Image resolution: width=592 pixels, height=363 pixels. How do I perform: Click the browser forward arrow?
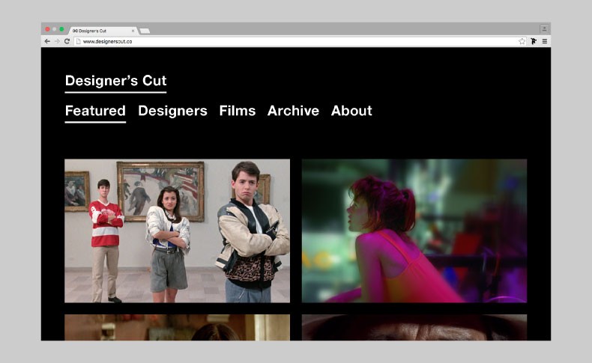[57, 41]
